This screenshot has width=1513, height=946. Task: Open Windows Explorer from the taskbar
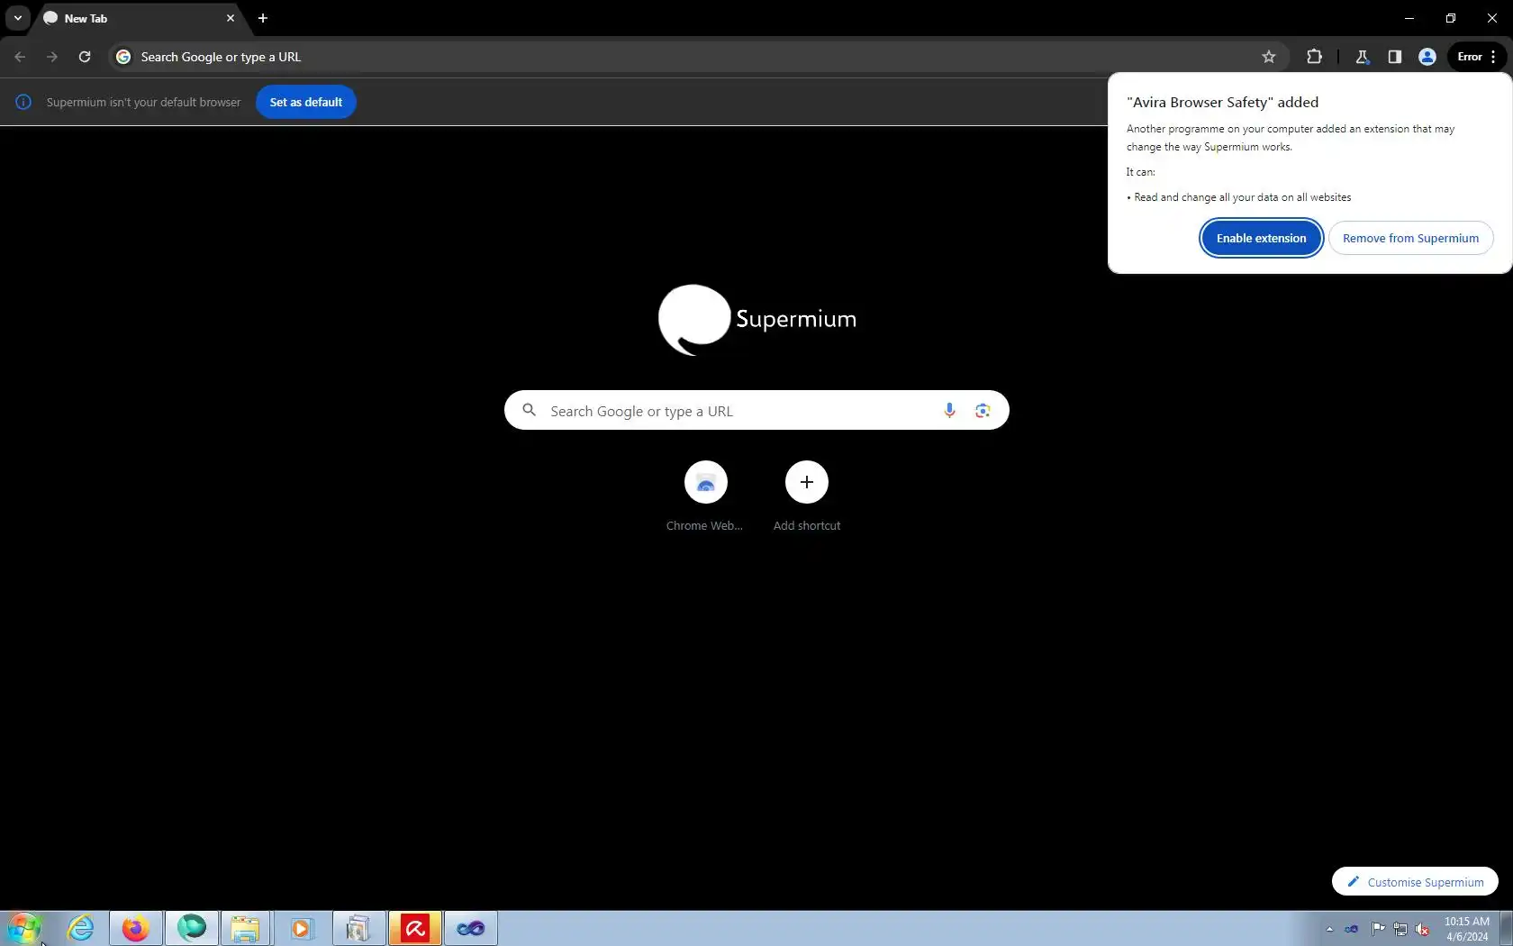(x=246, y=928)
